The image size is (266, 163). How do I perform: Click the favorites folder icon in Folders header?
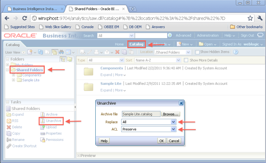[70, 59]
